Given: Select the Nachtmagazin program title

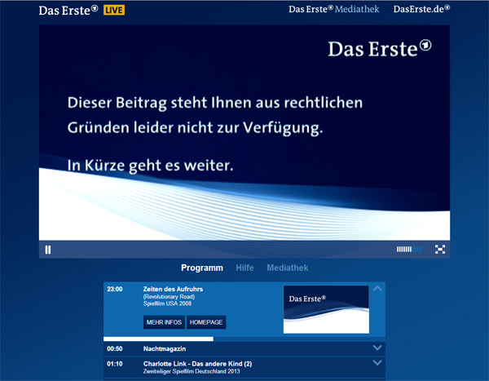Looking at the screenshot, I should point(155,349).
